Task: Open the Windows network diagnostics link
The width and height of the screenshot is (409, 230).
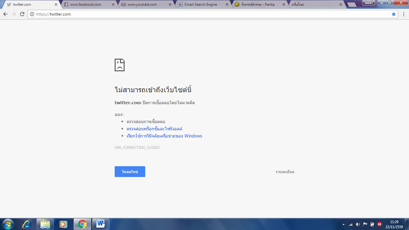Action: pyautogui.click(x=164, y=136)
